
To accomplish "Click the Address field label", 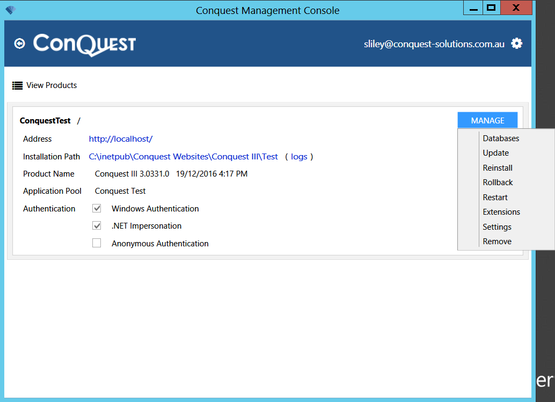I will click(x=37, y=138).
